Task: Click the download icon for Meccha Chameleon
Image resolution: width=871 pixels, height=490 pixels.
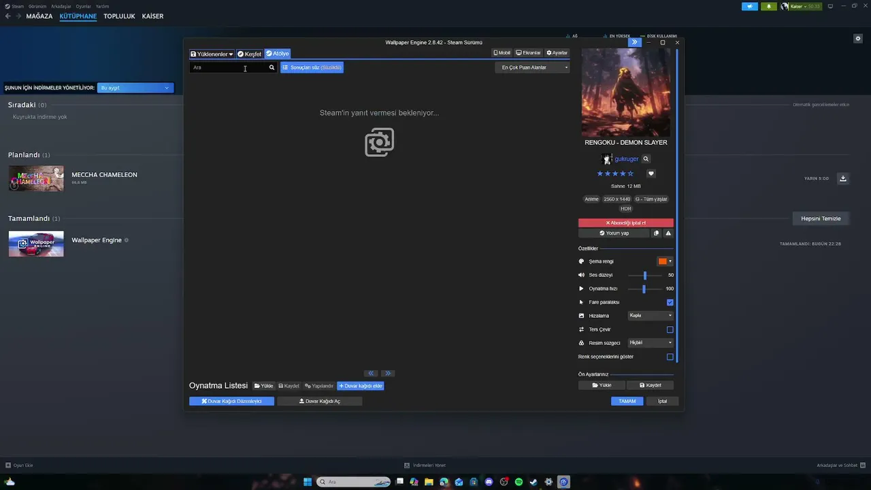Action: (x=843, y=178)
